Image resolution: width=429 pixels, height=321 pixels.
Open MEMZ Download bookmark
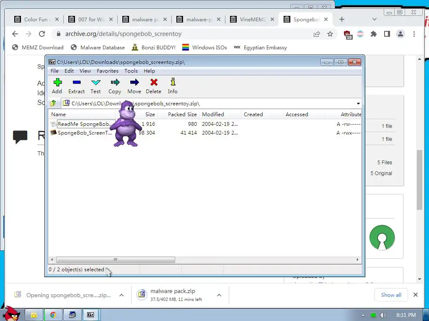point(38,48)
